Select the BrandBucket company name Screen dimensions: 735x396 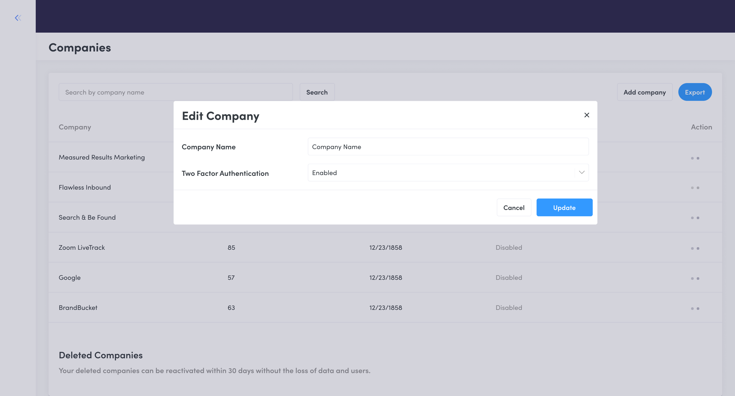[78, 307]
